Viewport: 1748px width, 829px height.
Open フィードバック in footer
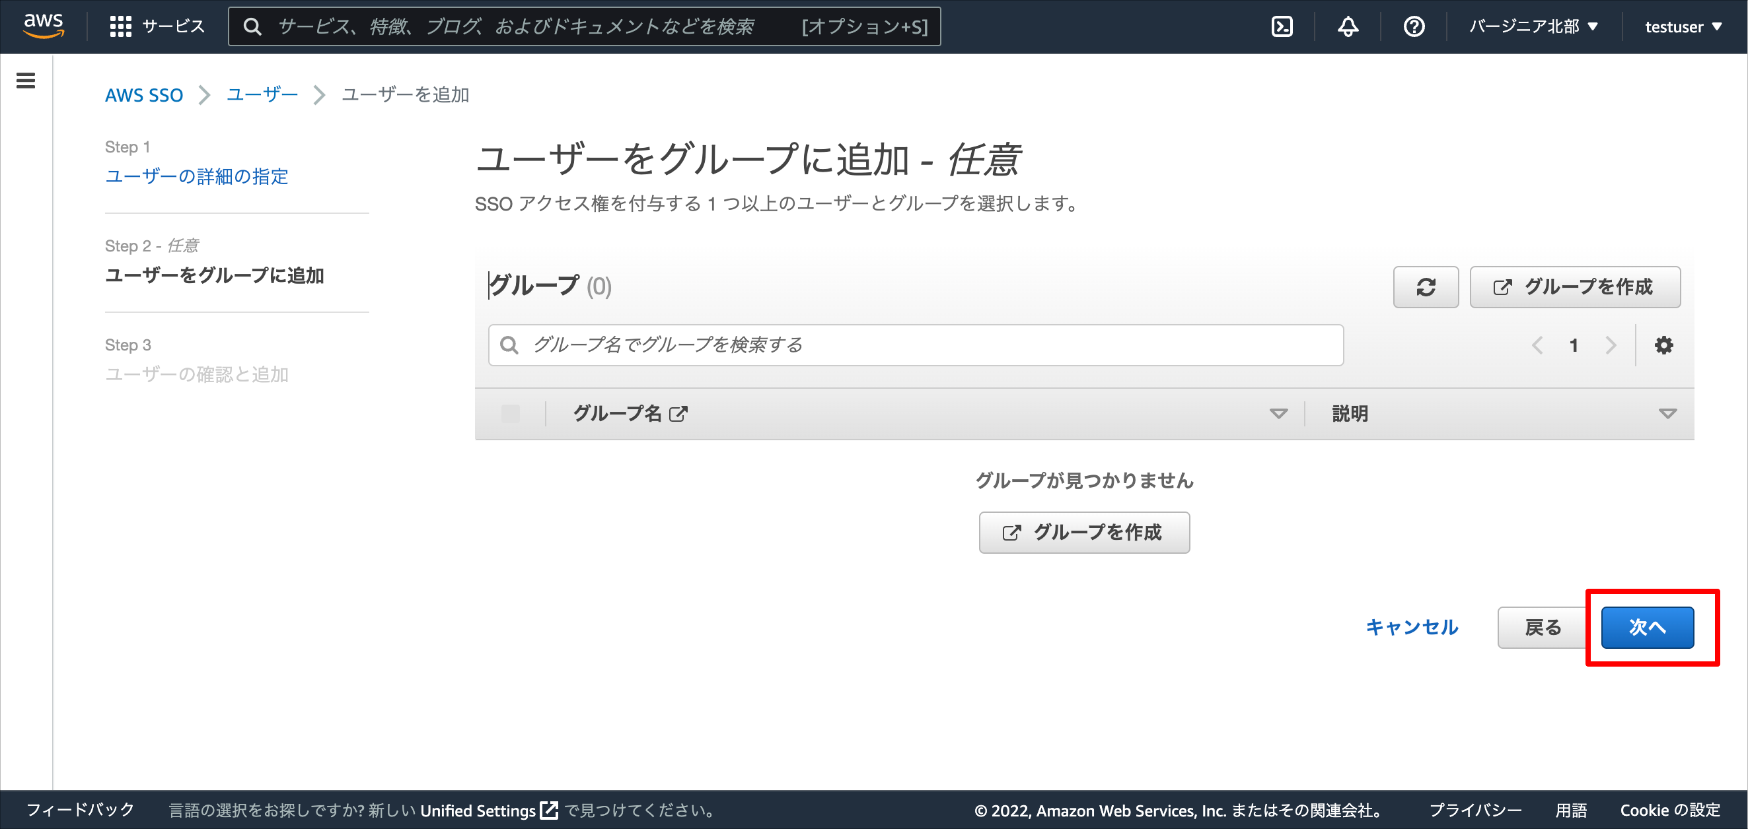tap(80, 810)
